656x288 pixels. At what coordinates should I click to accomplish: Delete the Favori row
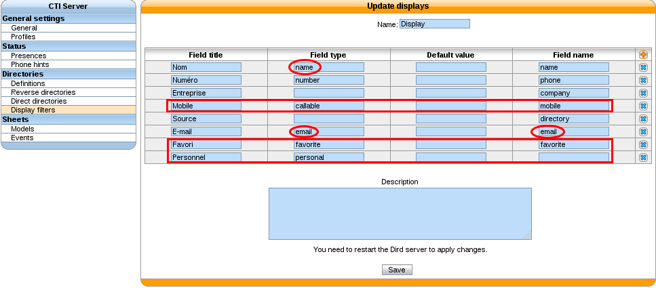(x=643, y=144)
